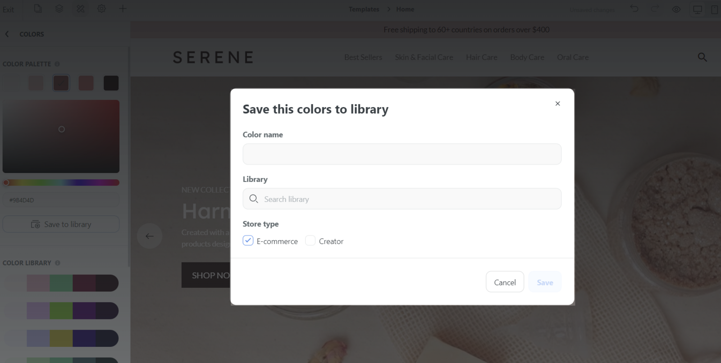Image resolution: width=721 pixels, height=363 pixels.
Task: Click the SHOP NOW button
Action: [206, 275]
